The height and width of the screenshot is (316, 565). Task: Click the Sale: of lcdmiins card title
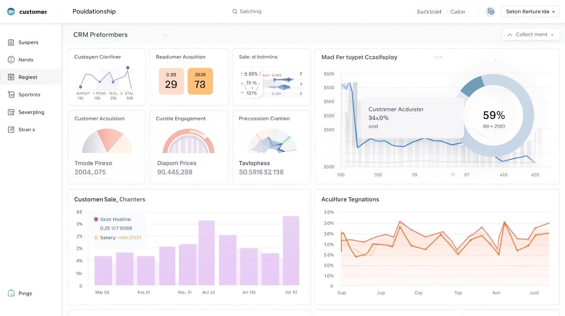tap(258, 57)
